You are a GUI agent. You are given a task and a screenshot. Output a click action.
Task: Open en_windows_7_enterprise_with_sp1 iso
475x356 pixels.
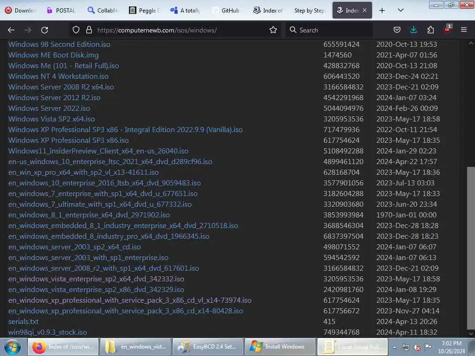tap(103, 193)
